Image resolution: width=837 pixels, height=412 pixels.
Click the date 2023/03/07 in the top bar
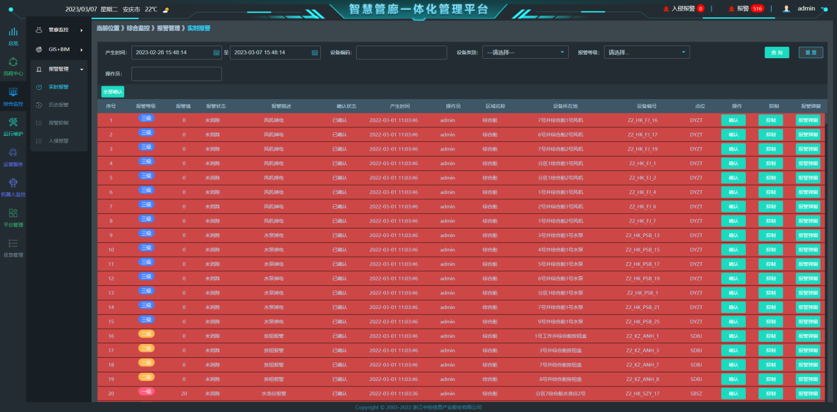click(80, 9)
